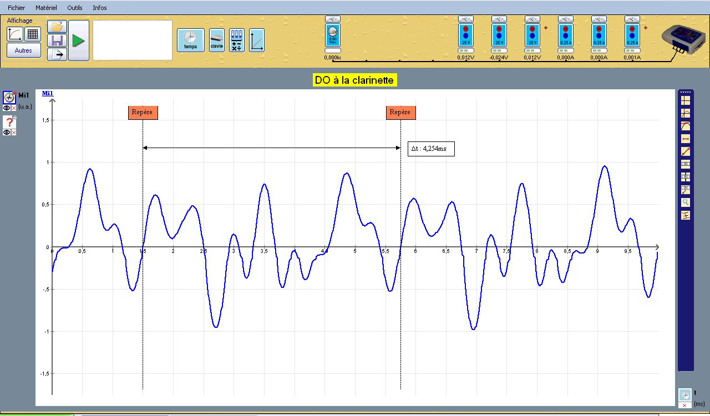The image size is (710, 416).
Task: Click the 0,000lx reading
Action: [x=333, y=57]
